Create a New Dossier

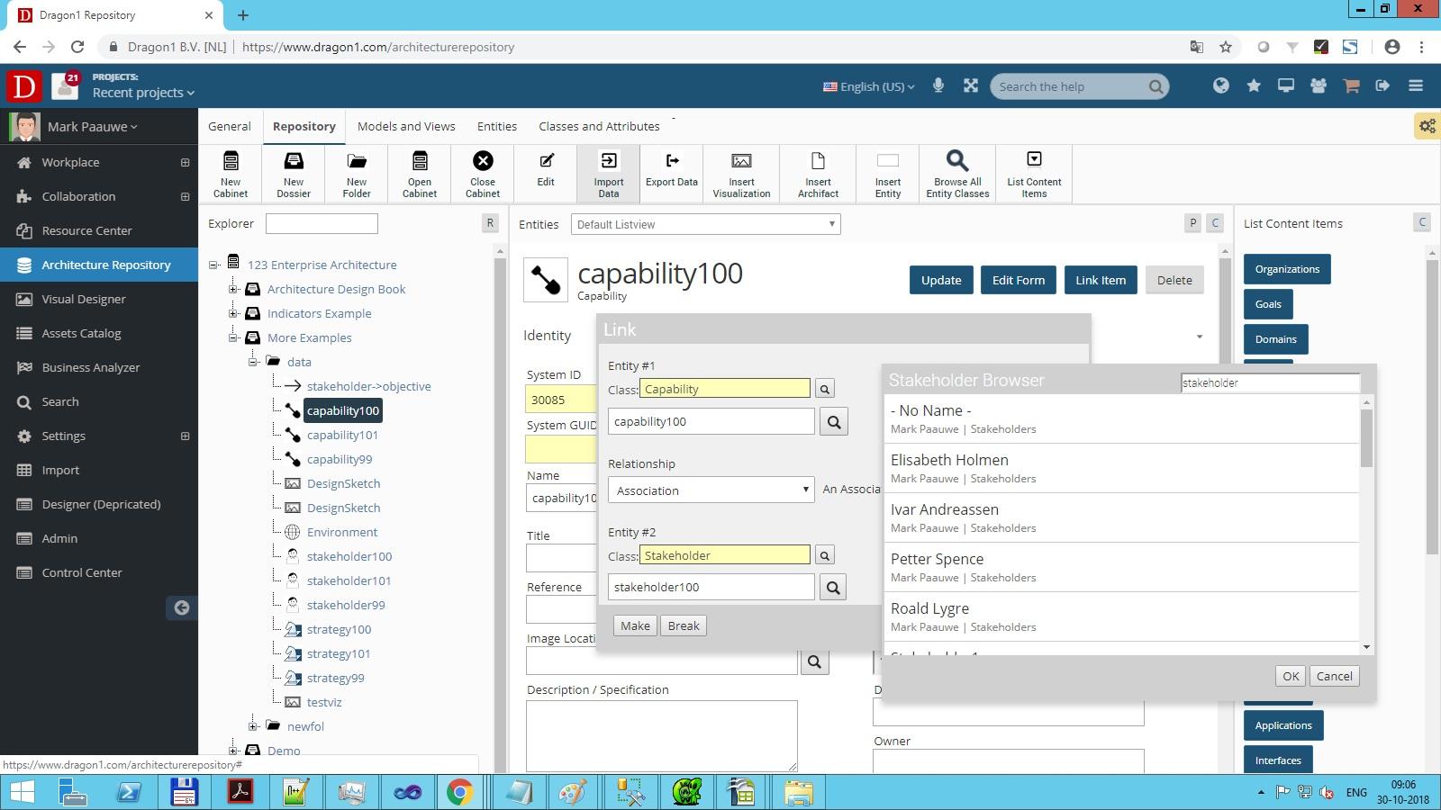coord(294,173)
